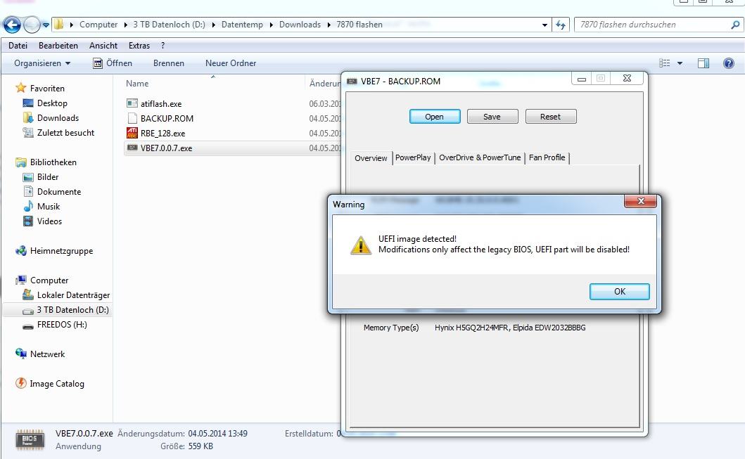Open the Bilder library

(48, 176)
